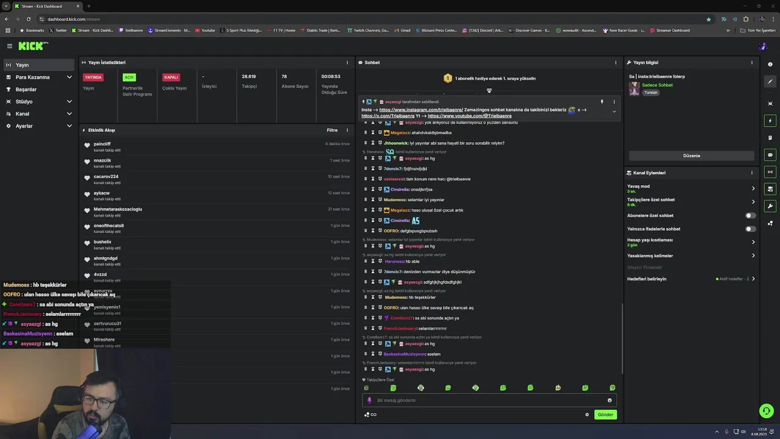This screenshot has height=439, width=780.
Task: Open Sohbet panel three-dot menu
Action: tap(615, 62)
